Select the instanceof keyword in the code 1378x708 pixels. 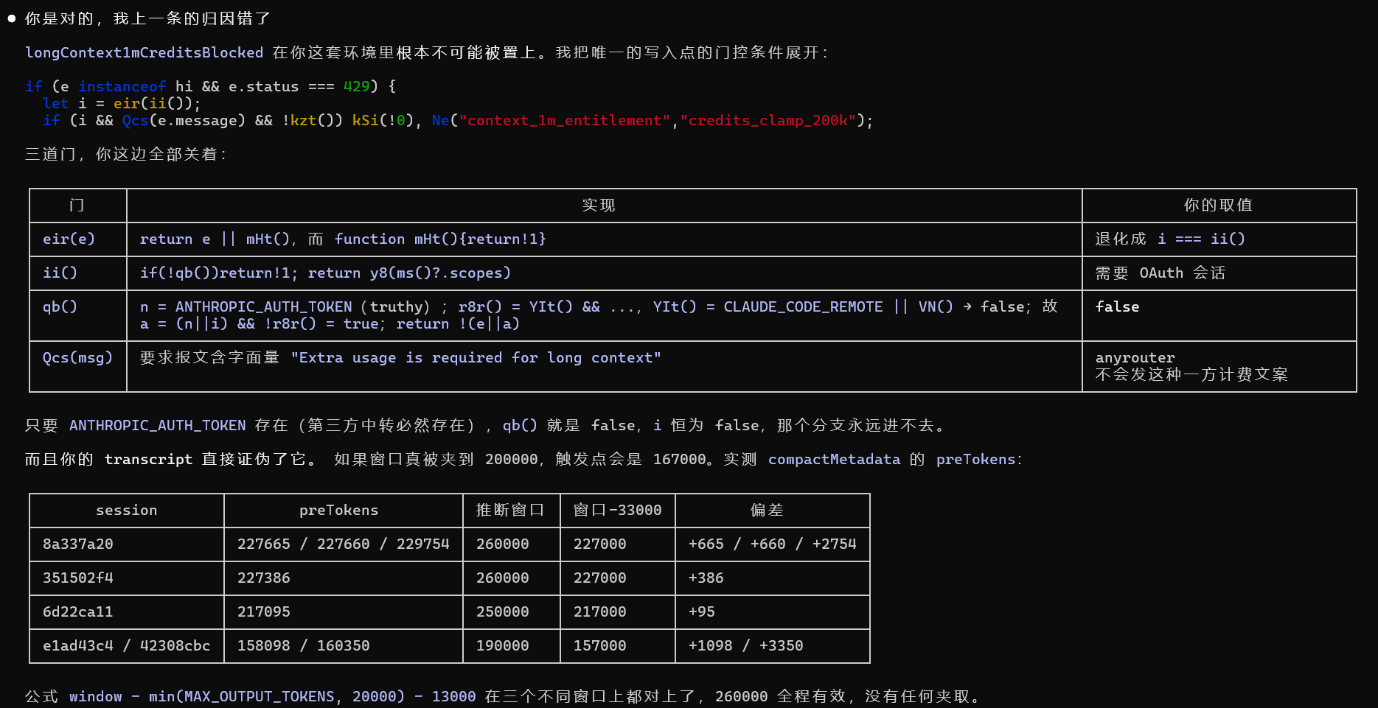pyautogui.click(x=122, y=86)
